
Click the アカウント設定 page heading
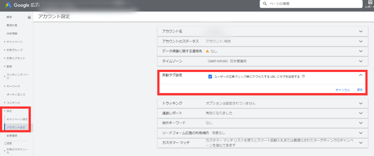54,16
